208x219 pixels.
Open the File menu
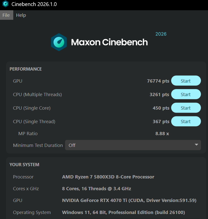tap(7, 15)
